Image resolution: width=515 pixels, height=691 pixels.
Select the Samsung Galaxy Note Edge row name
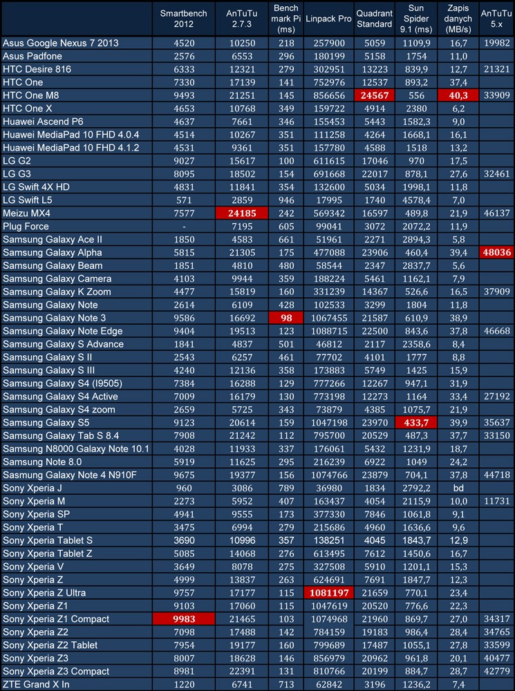pyautogui.click(x=63, y=331)
